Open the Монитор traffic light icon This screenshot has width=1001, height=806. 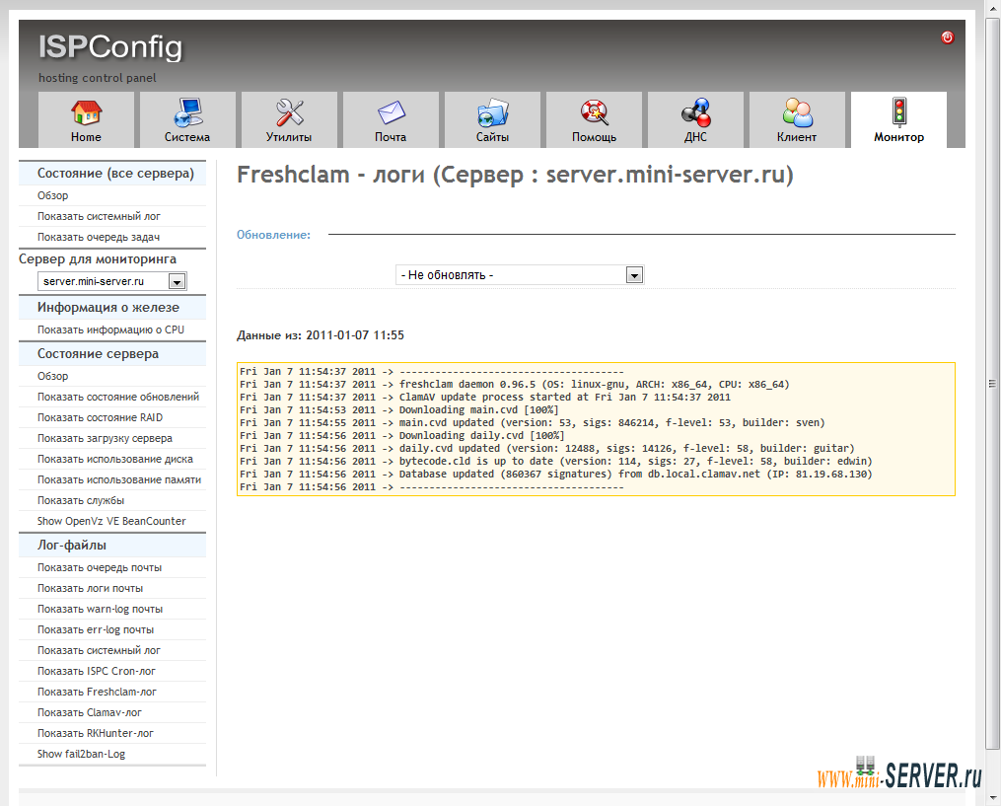coord(899,111)
